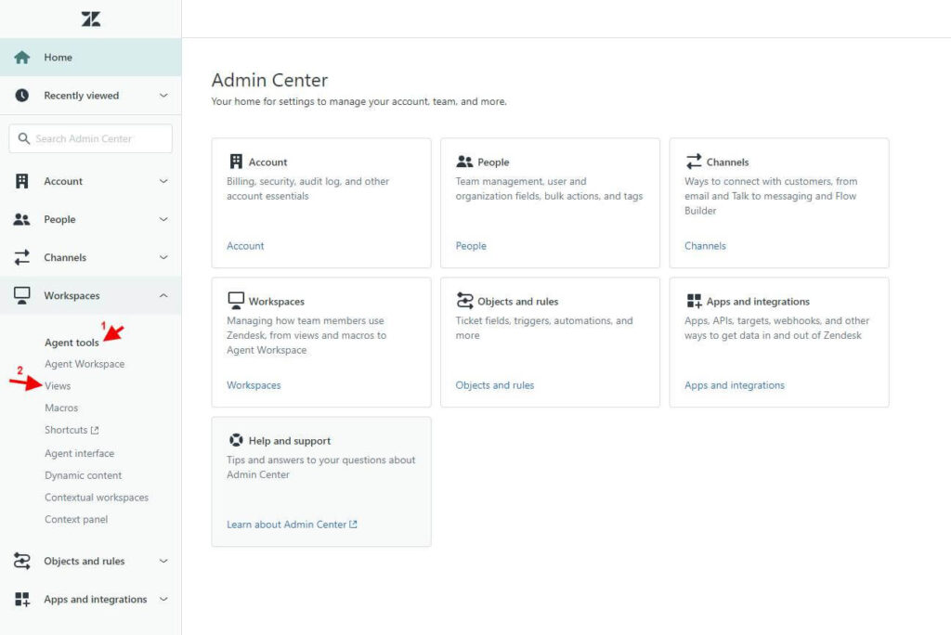Click the Agent tools heading
The height and width of the screenshot is (635, 951).
click(72, 343)
